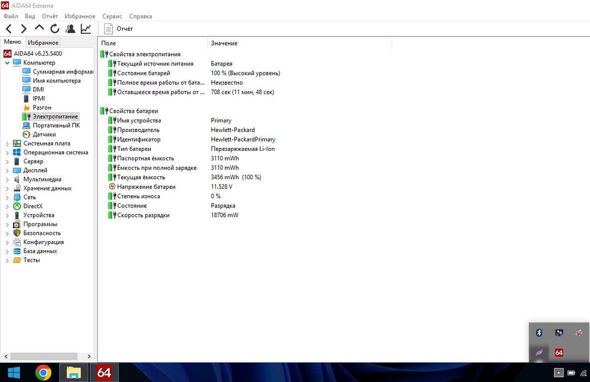The height and width of the screenshot is (382, 590).
Task: Open the graph chart toolbar icon
Action: tap(86, 28)
